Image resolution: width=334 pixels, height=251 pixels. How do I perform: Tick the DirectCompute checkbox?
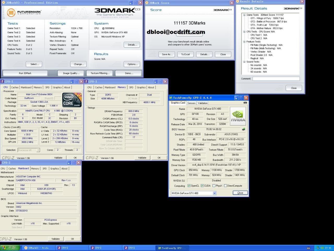pyautogui.click(x=225, y=186)
